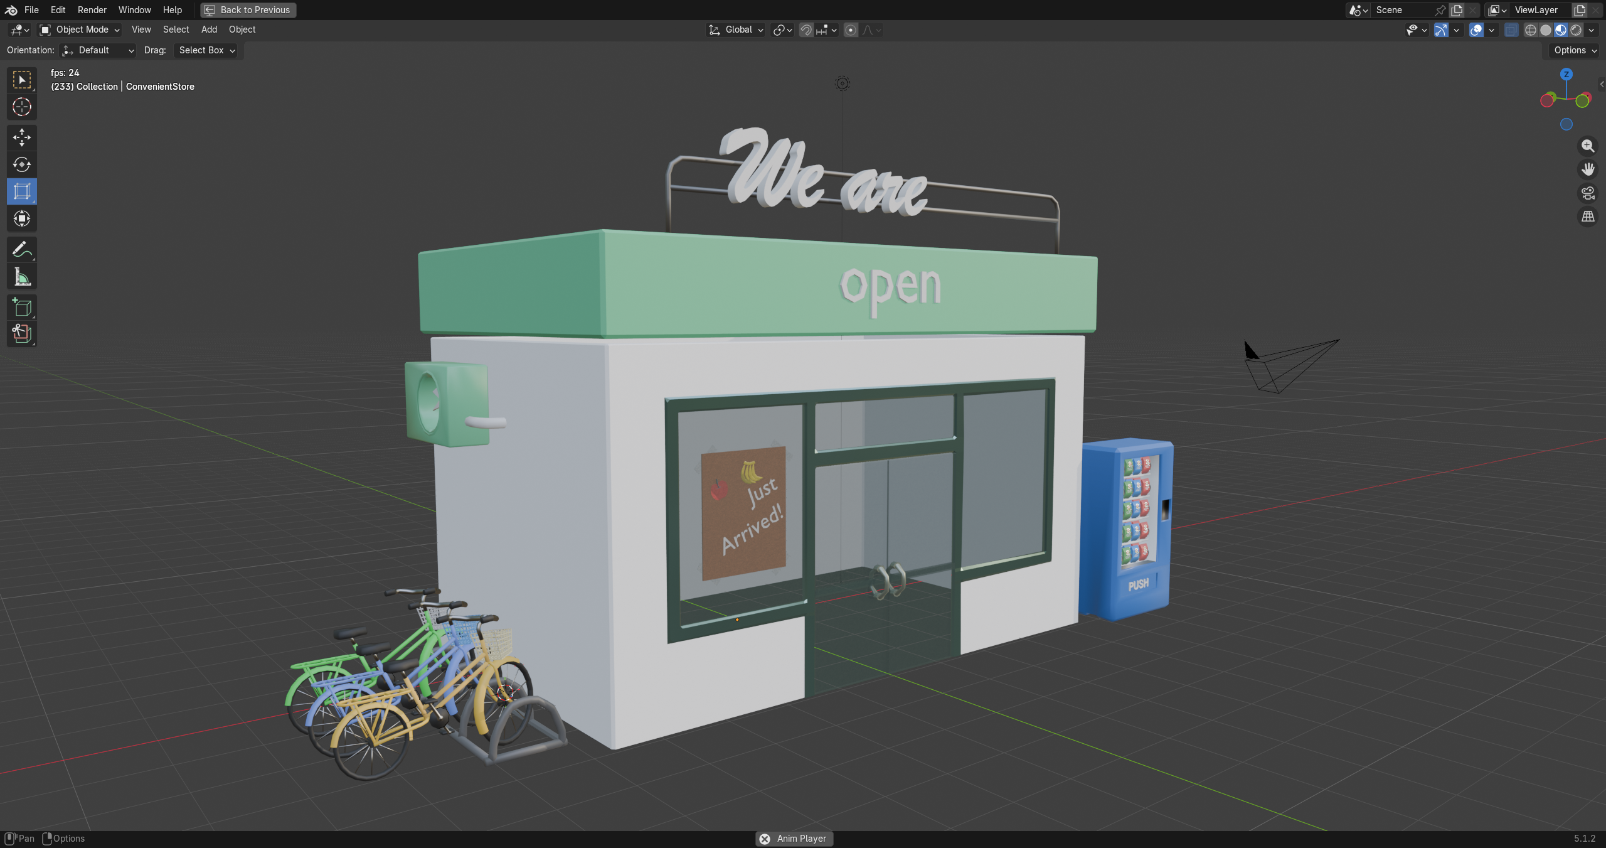Select the Measure ruler tool
The image size is (1606, 848).
pos(22,277)
